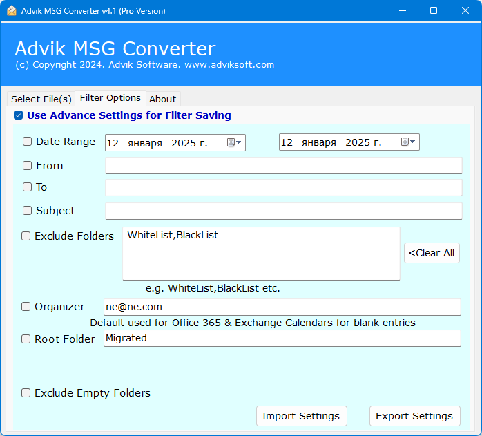The width and height of the screenshot is (482, 436).
Task: Click into the Subject text field
Action: coord(283,211)
